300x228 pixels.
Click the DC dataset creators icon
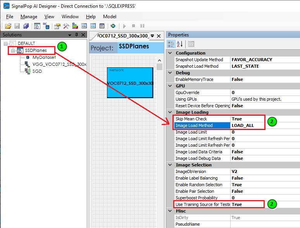point(46,26)
